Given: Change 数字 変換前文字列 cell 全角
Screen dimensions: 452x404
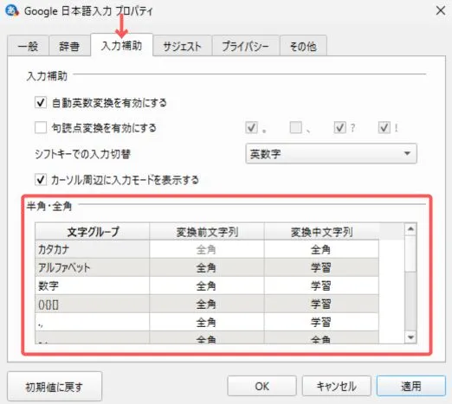Looking at the screenshot, I should tap(207, 285).
